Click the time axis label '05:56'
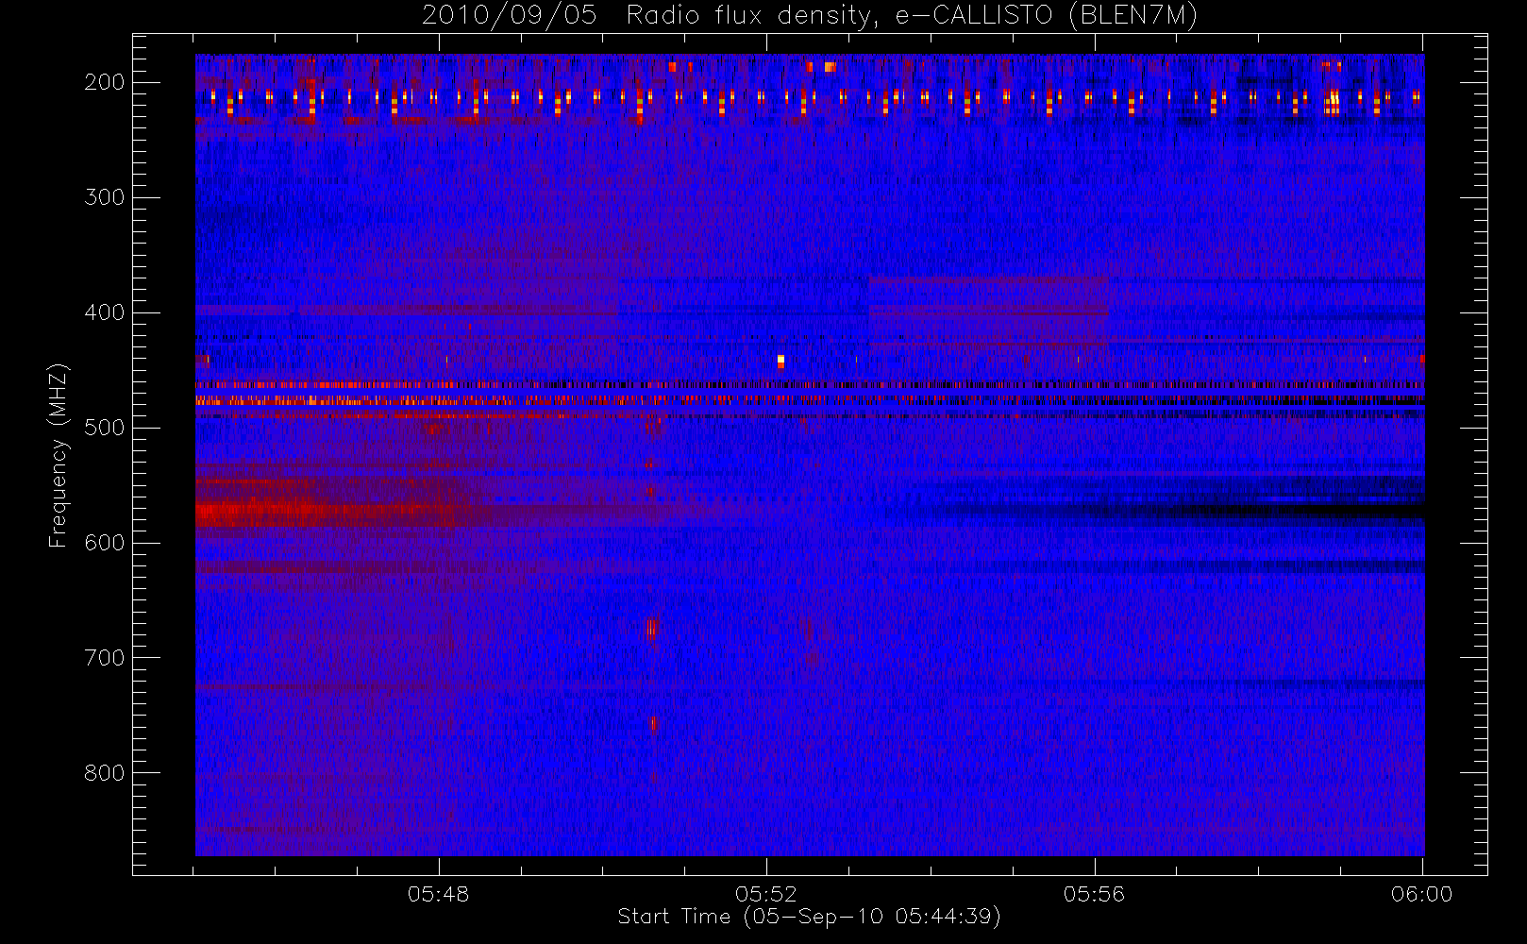The width and height of the screenshot is (1527, 944). tap(1095, 894)
